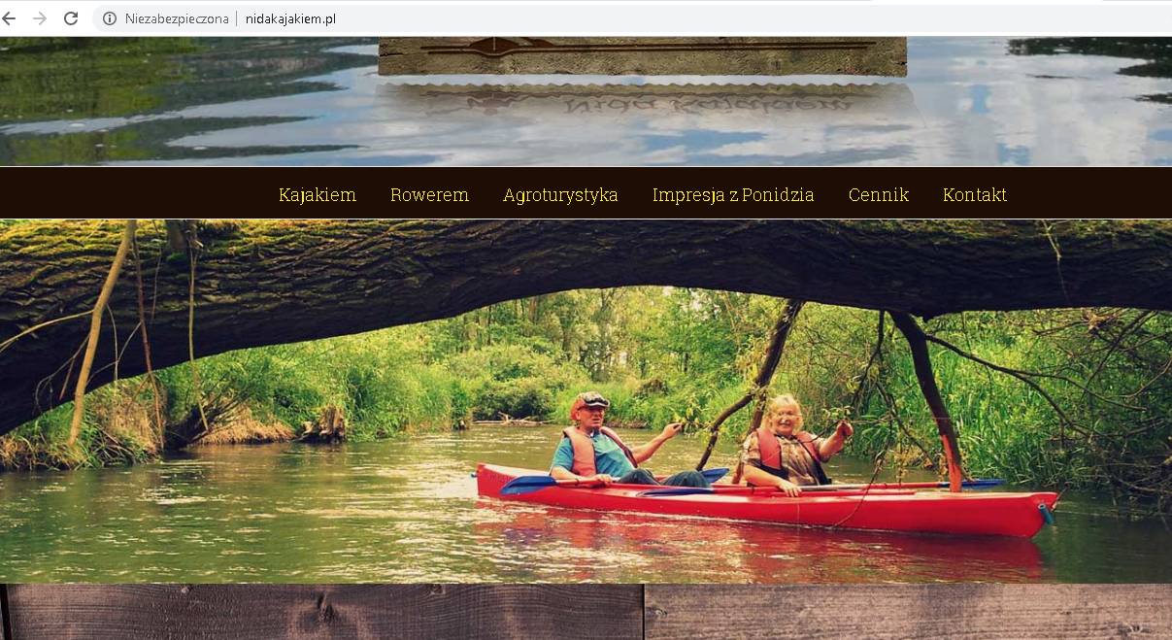Screen dimensions: 1172x640
Task: Open the Kontakt page link
Action: (x=975, y=195)
